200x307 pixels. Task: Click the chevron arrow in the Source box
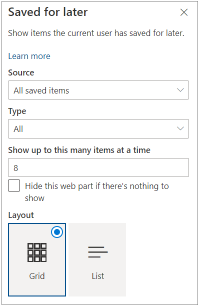[x=180, y=90]
